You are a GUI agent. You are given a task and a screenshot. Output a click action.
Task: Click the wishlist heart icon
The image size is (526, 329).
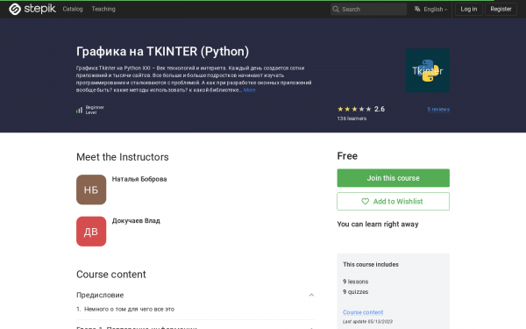click(x=365, y=202)
